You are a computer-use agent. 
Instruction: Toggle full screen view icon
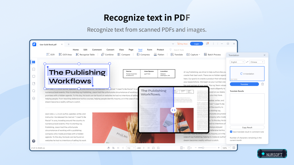point(234,148)
